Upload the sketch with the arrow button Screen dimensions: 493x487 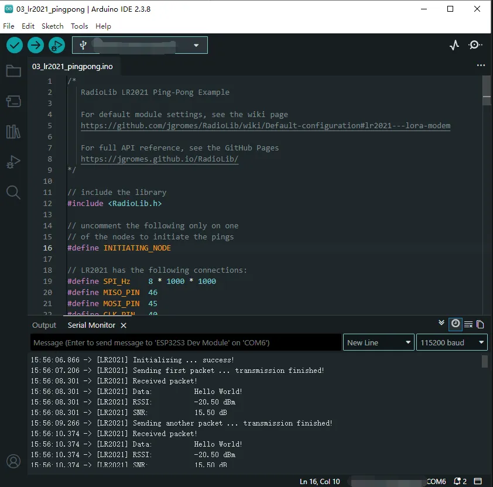pos(36,45)
